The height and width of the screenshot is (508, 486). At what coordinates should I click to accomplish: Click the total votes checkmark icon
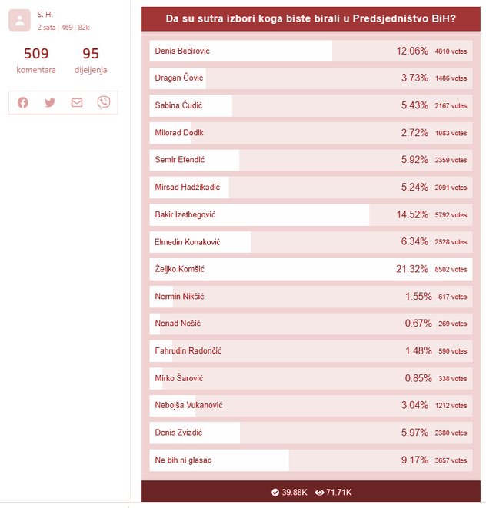coord(275,493)
